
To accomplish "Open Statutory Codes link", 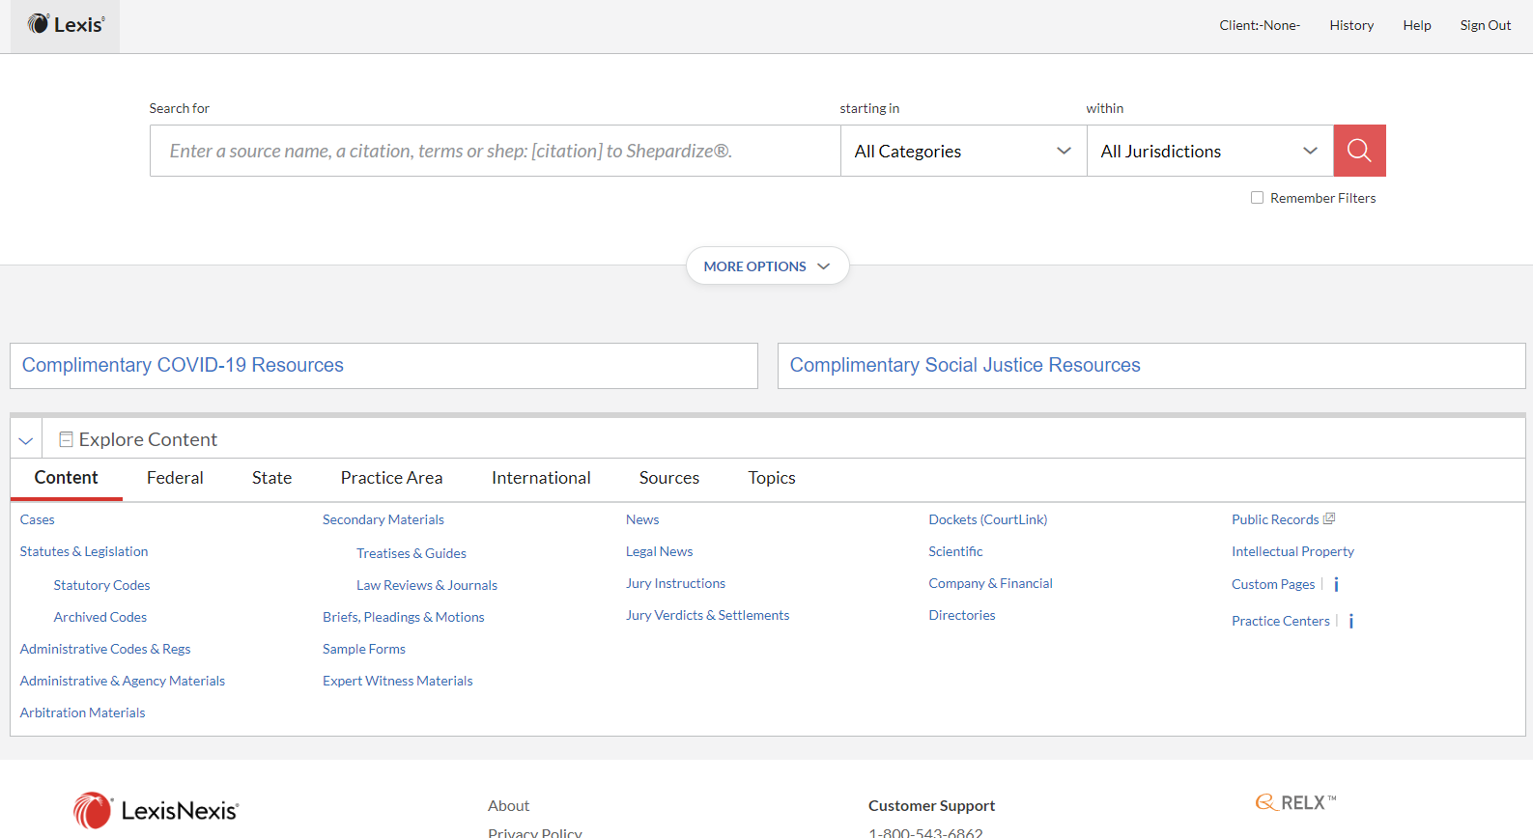I will [x=101, y=585].
